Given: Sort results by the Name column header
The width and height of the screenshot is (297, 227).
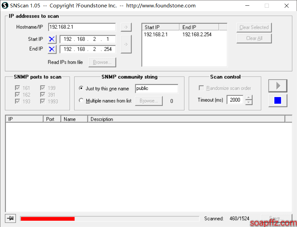Looking at the screenshot, I should pos(74,119).
